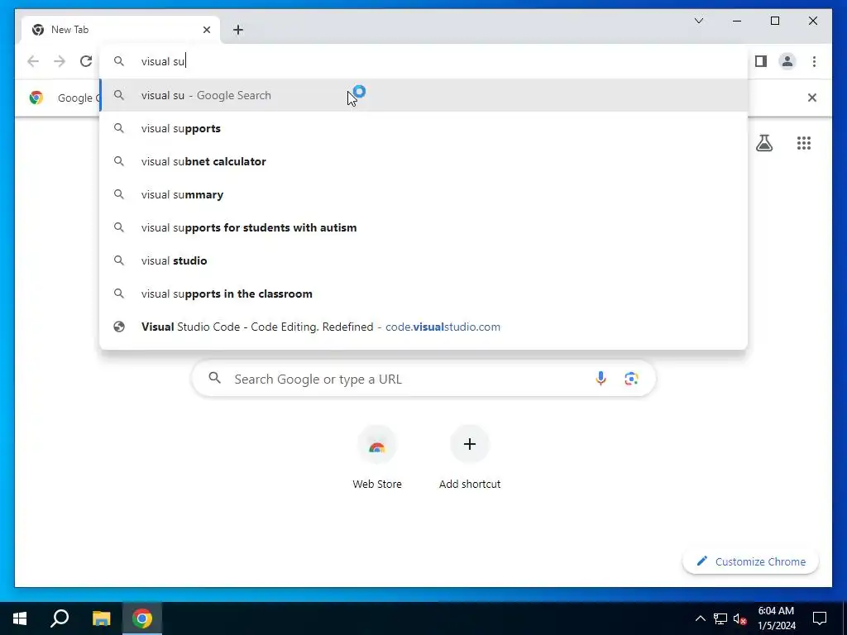This screenshot has height=635, width=847.
Task: Open the profile avatar icon
Action: (787, 61)
